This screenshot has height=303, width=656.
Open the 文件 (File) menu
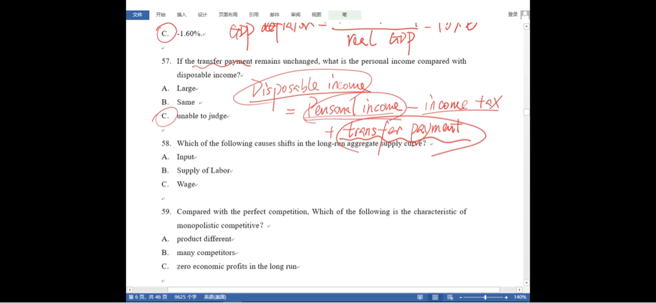click(137, 15)
